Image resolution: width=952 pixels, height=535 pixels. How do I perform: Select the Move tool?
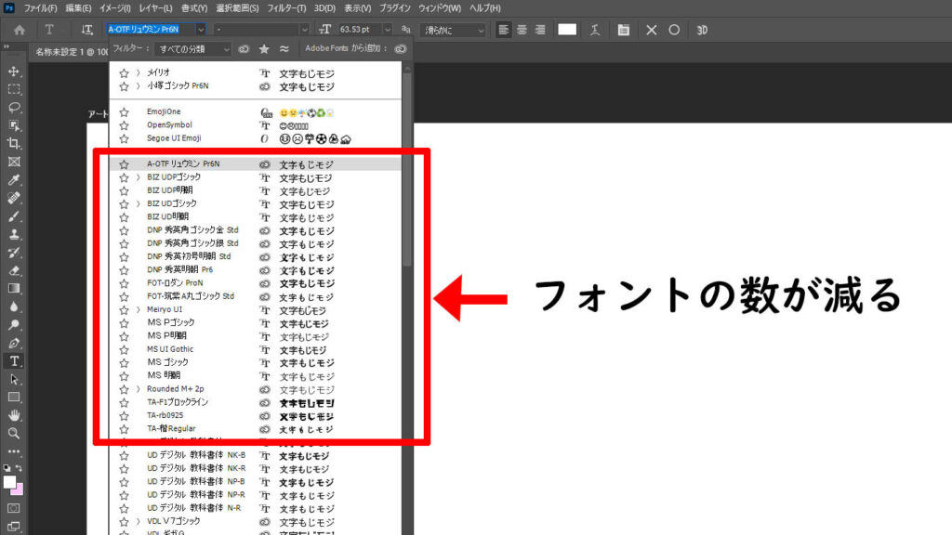[14, 72]
